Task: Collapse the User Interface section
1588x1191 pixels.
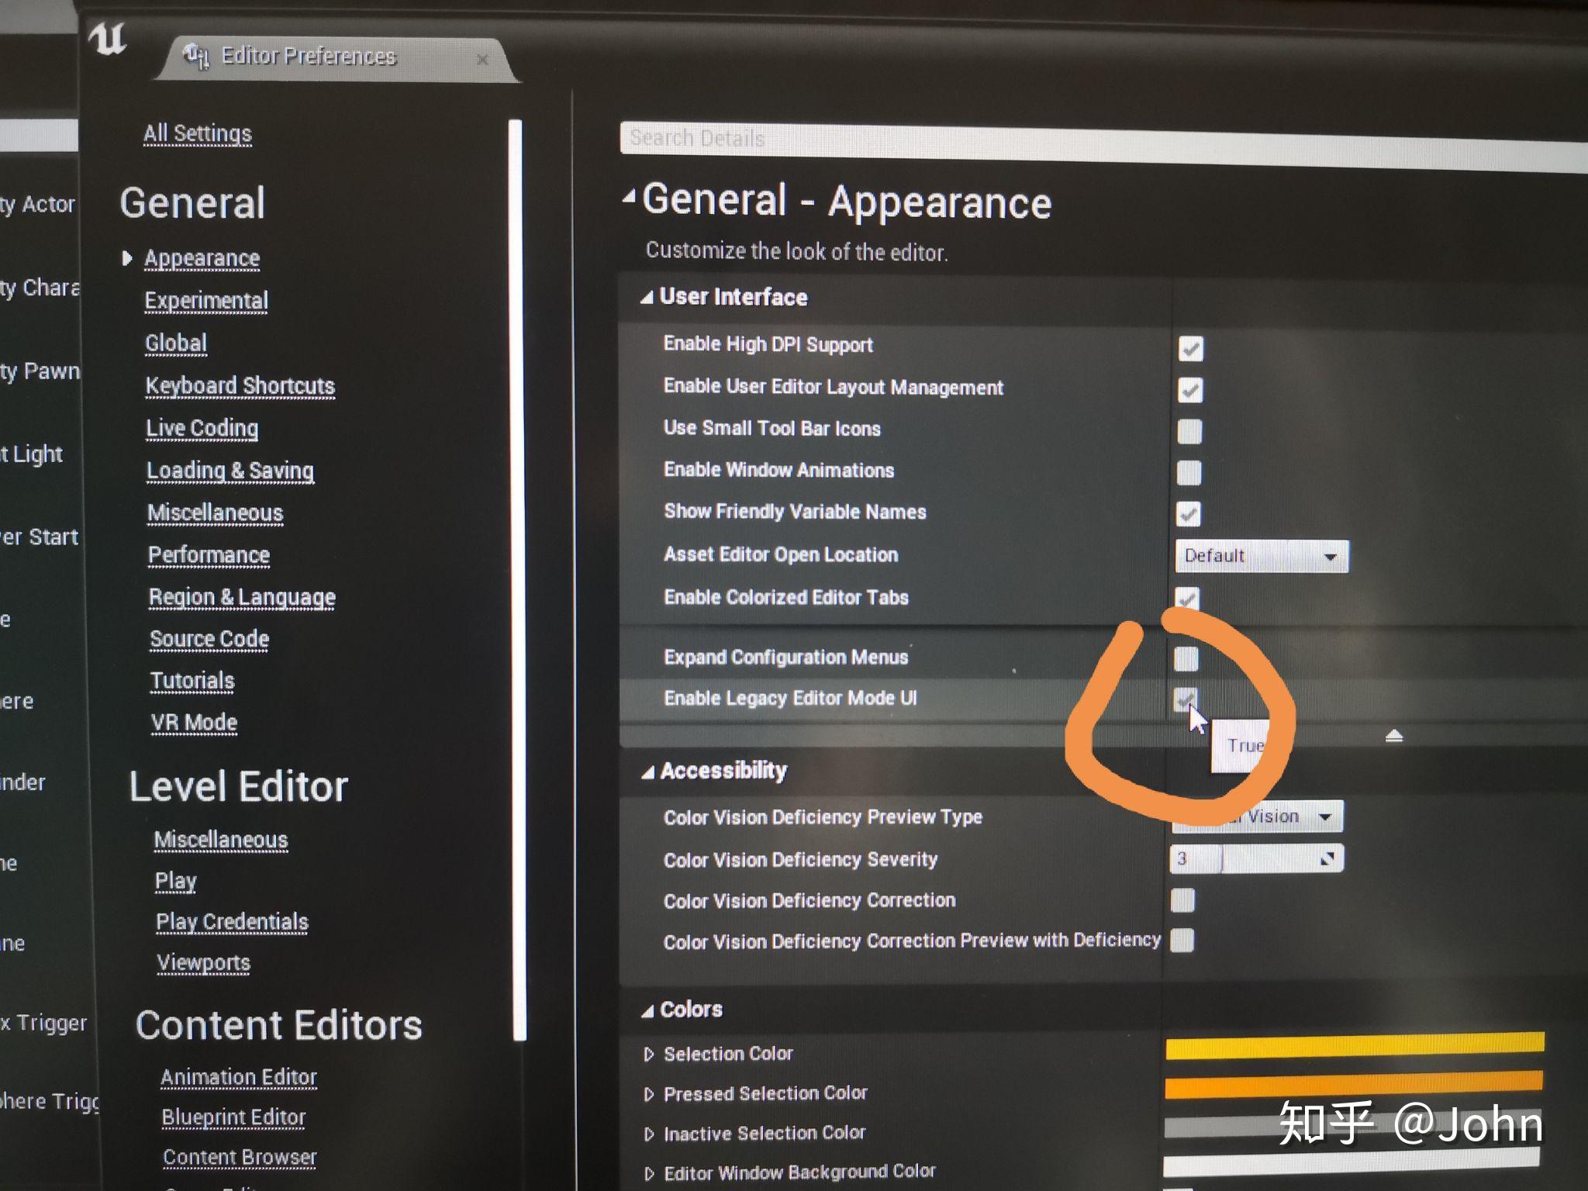Action: 647,298
